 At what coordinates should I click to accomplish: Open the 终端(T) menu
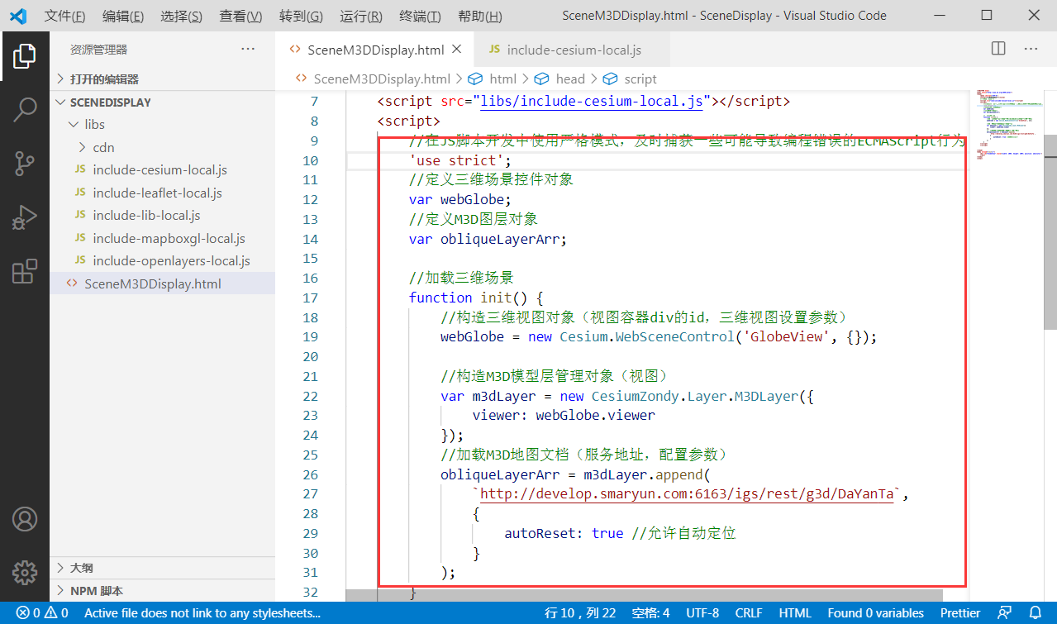pyautogui.click(x=420, y=17)
